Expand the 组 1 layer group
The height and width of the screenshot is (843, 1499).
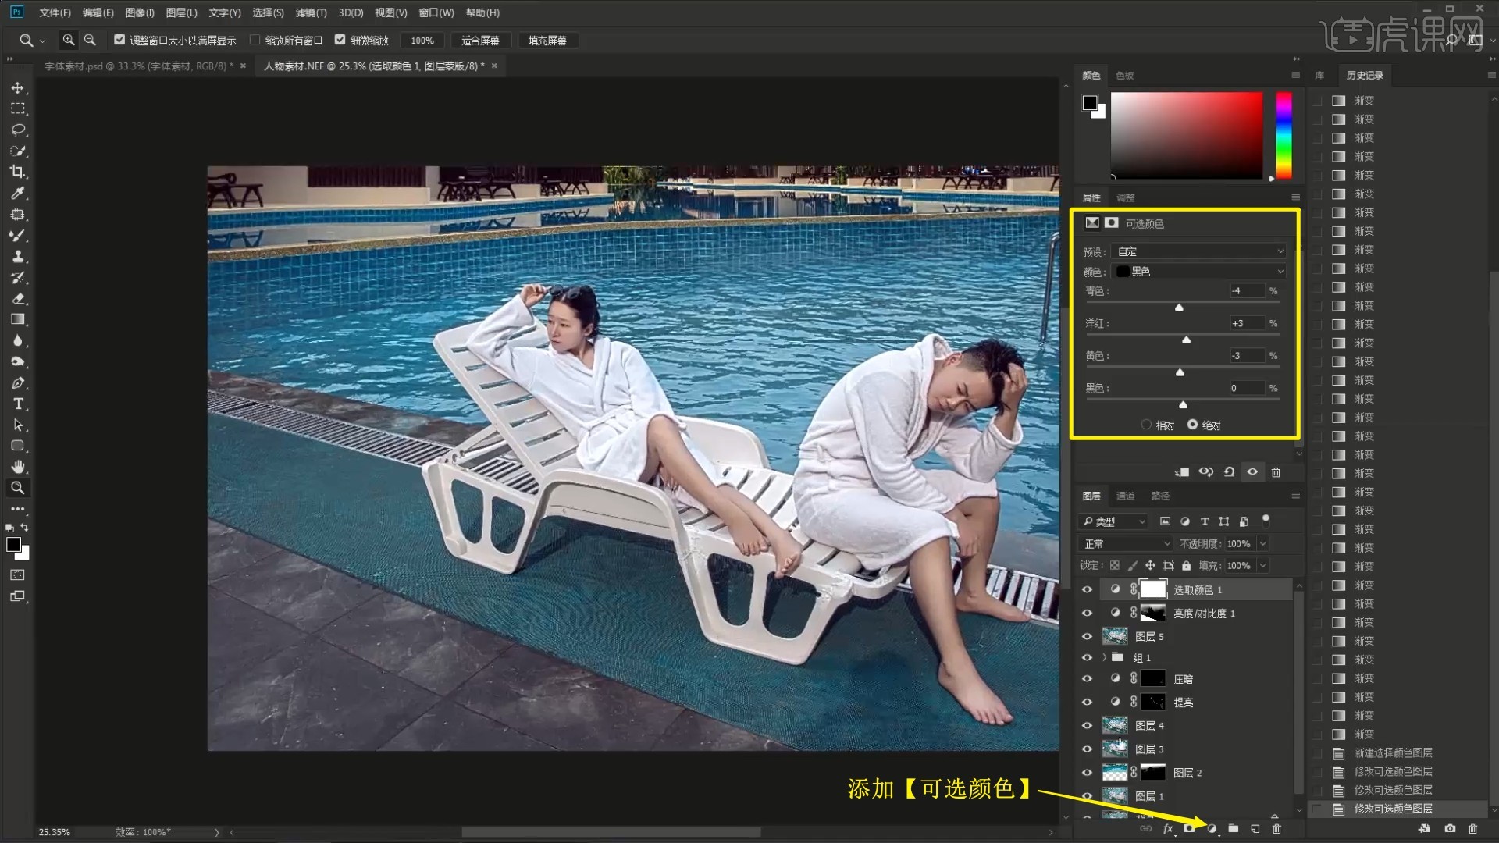coord(1104,657)
